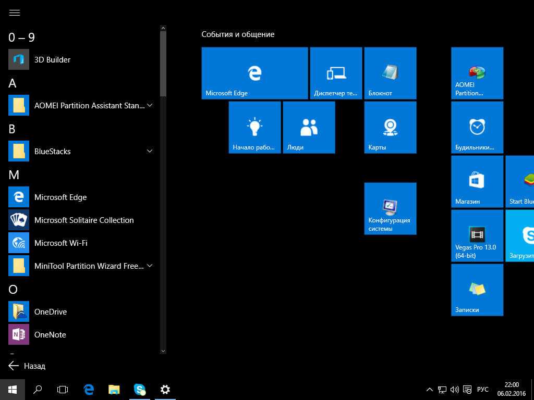Launch the Будильники alarm clock tile
The height and width of the screenshot is (400, 534).
click(477, 127)
